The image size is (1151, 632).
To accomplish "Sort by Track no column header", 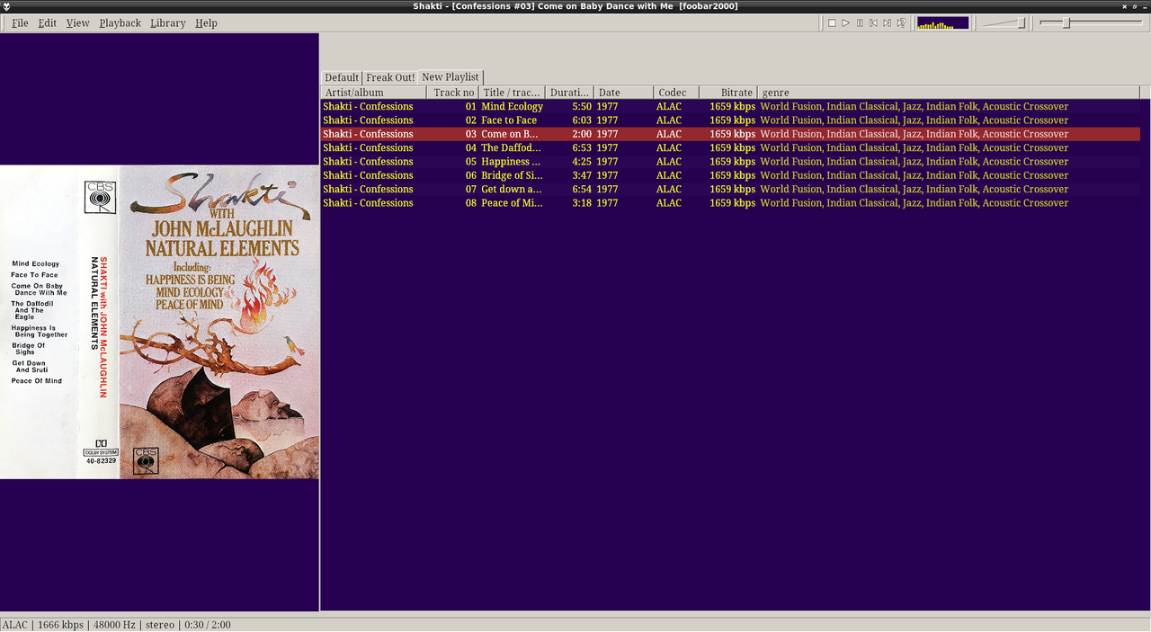I will [453, 93].
